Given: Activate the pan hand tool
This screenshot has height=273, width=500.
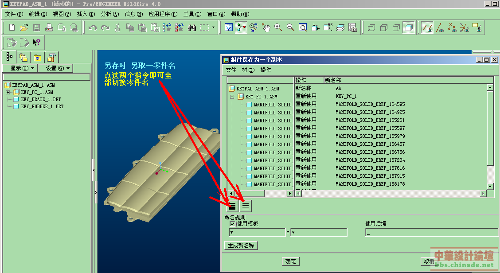Looking at the screenshot, I should pyautogui.click(x=266, y=27).
